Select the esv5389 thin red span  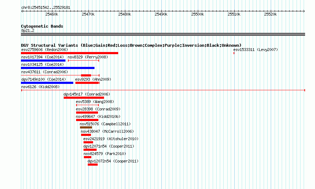click(x=87, y=105)
